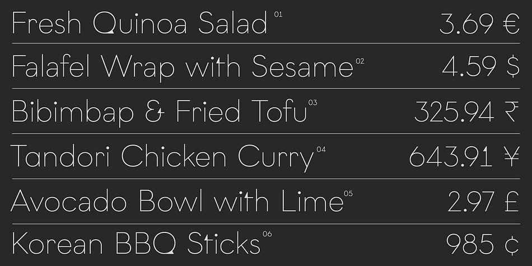
Task: Click the Avocado Bowl with Lime entry
Action: point(177,201)
